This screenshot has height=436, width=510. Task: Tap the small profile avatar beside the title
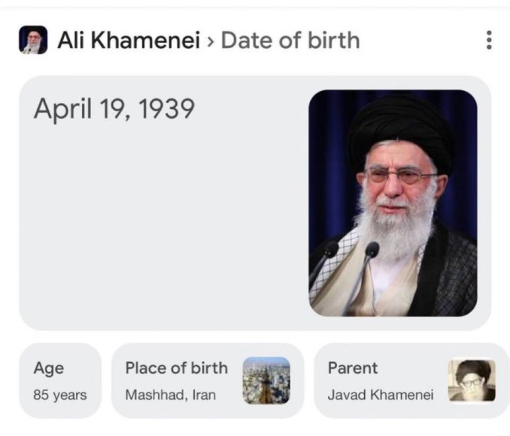33,40
